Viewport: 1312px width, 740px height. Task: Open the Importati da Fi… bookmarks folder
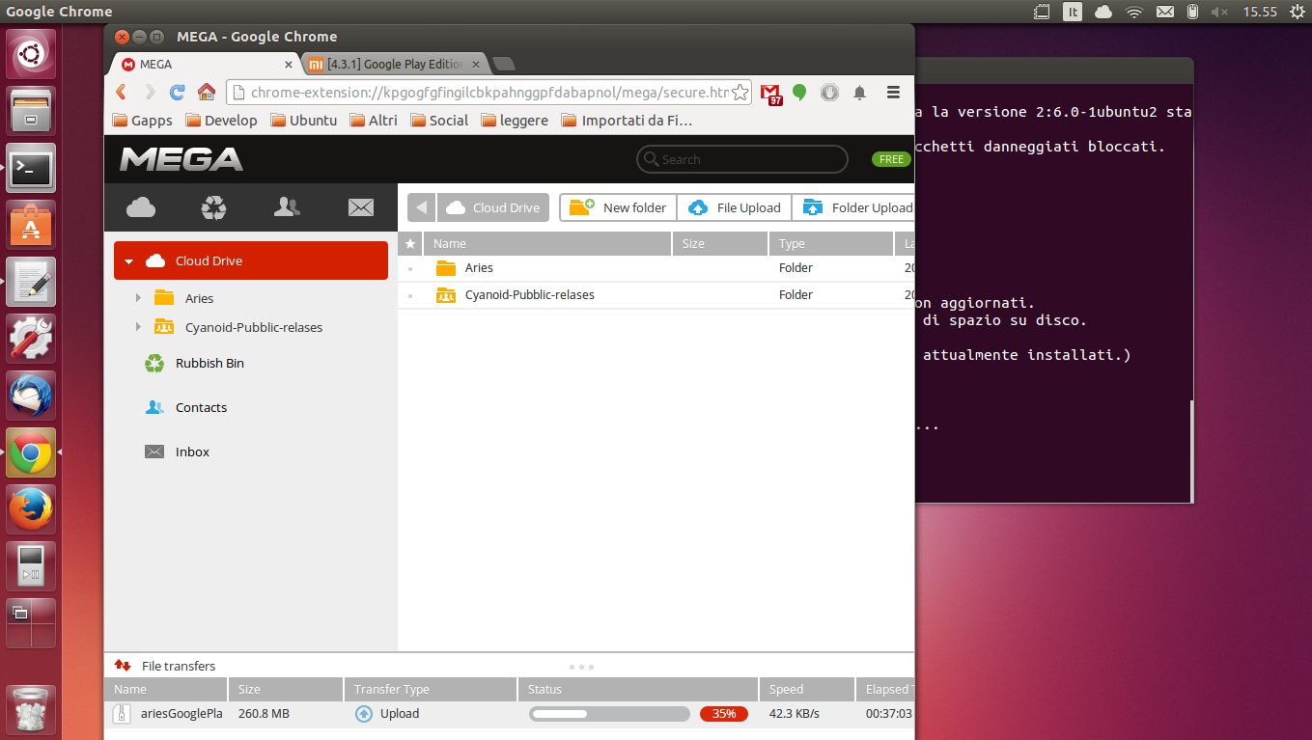coord(627,121)
